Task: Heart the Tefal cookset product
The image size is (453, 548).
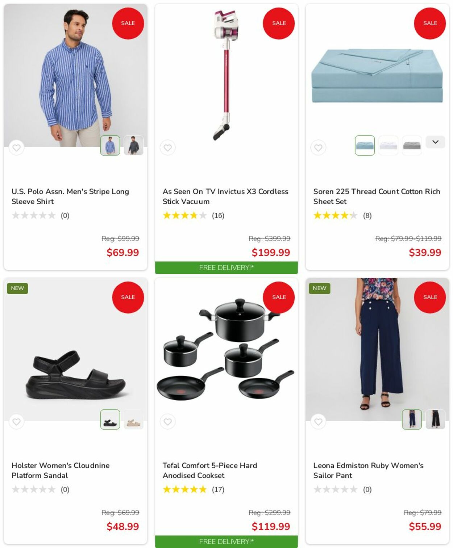Action: pyautogui.click(x=167, y=422)
